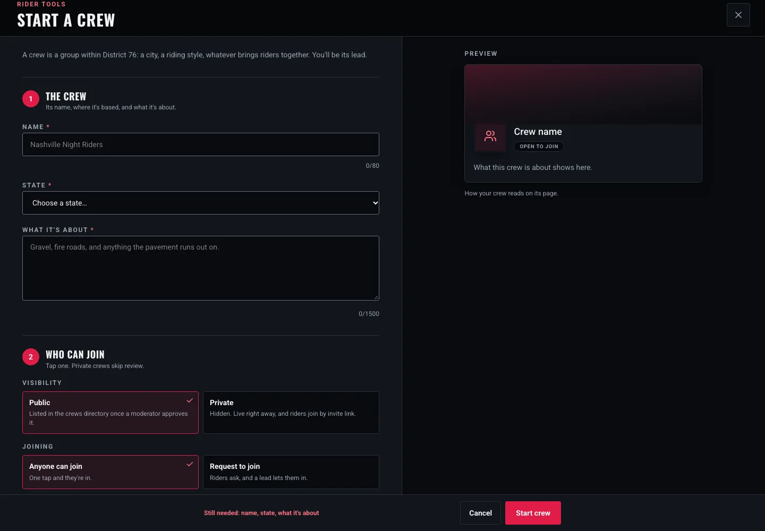Click the Visibility group label
Image resolution: width=765 pixels, height=531 pixels.
tap(42, 383)
